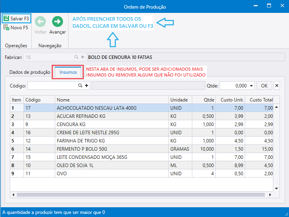Select row CREME DE LEITE NESTLE 295G
Screen dimensions: 289x217
pyautogui.click(x=141, y=132)
